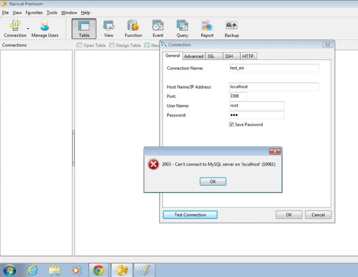
Task: Open Windows Explorer from taskbar
Action: tap(55, 271)
